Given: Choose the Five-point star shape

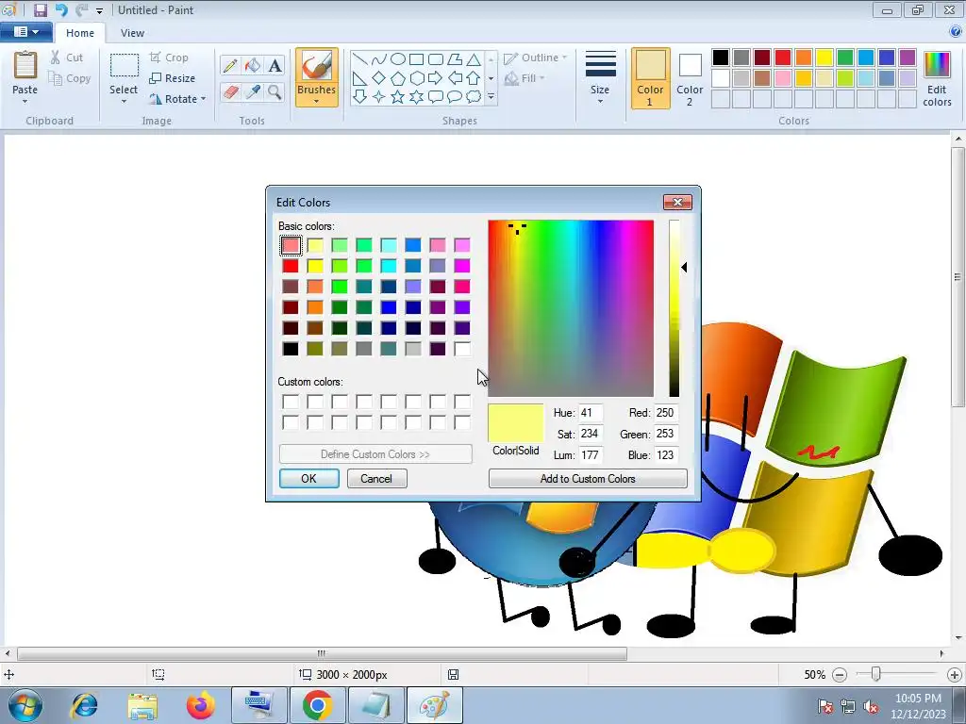Looking at the screenshot, I should (398, 97).
